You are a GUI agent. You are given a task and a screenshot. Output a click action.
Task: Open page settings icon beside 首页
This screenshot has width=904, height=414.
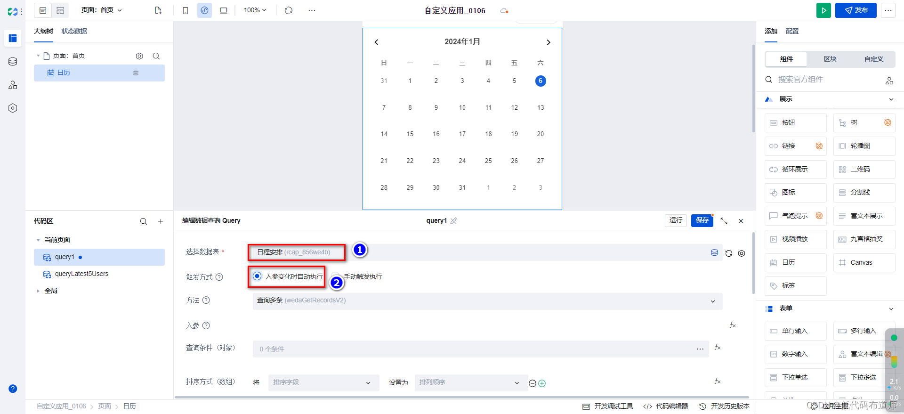pyautogui.click(x=139, y=56)
